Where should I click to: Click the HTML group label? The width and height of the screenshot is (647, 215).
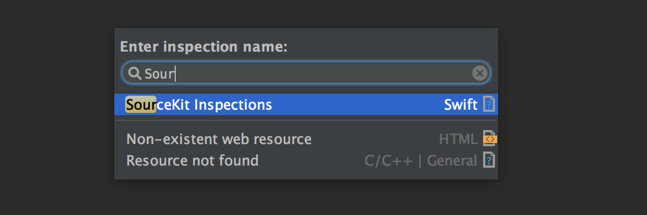[458, 140]
